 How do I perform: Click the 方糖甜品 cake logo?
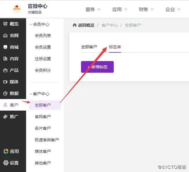17,9
